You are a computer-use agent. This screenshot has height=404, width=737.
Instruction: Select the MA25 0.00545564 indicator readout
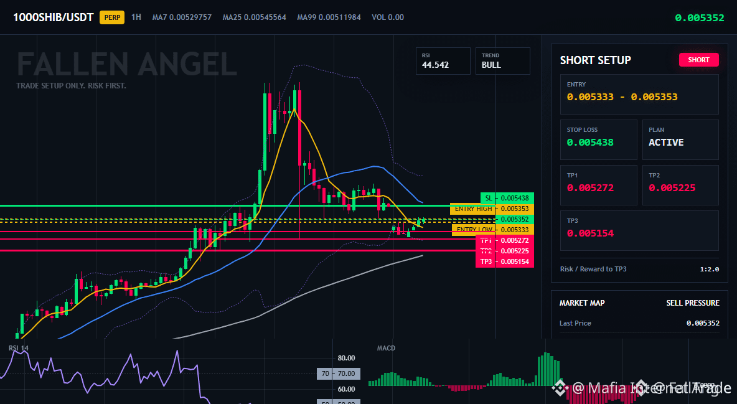[x=255, y=17]
